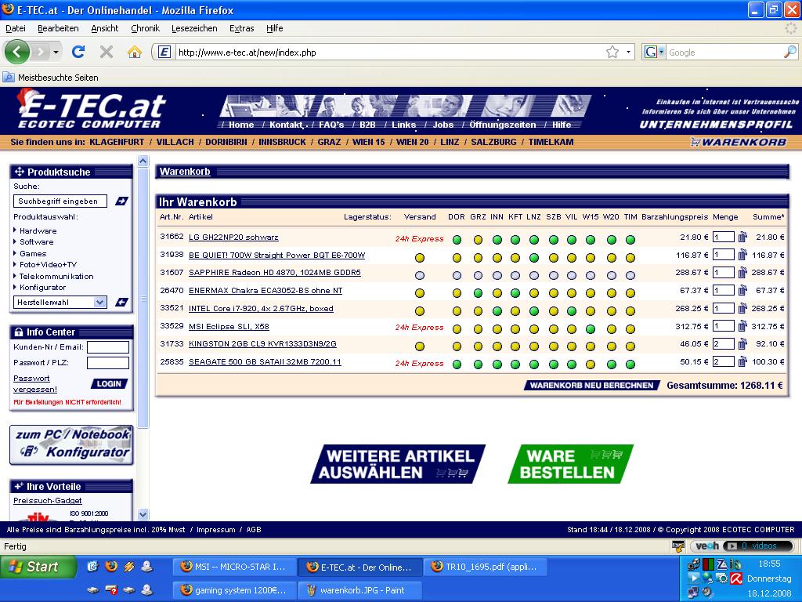Open the Herstellerwahl manufacturer dropdown

pos(60,302)
